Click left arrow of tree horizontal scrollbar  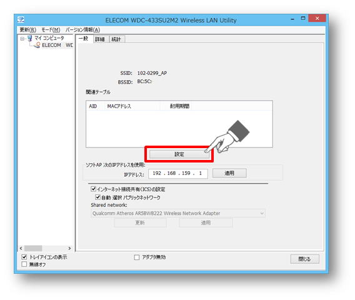coord(21,248)
